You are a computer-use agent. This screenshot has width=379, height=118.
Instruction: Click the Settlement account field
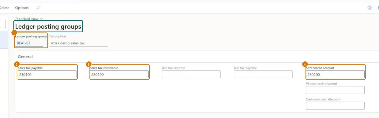point(335,74)
